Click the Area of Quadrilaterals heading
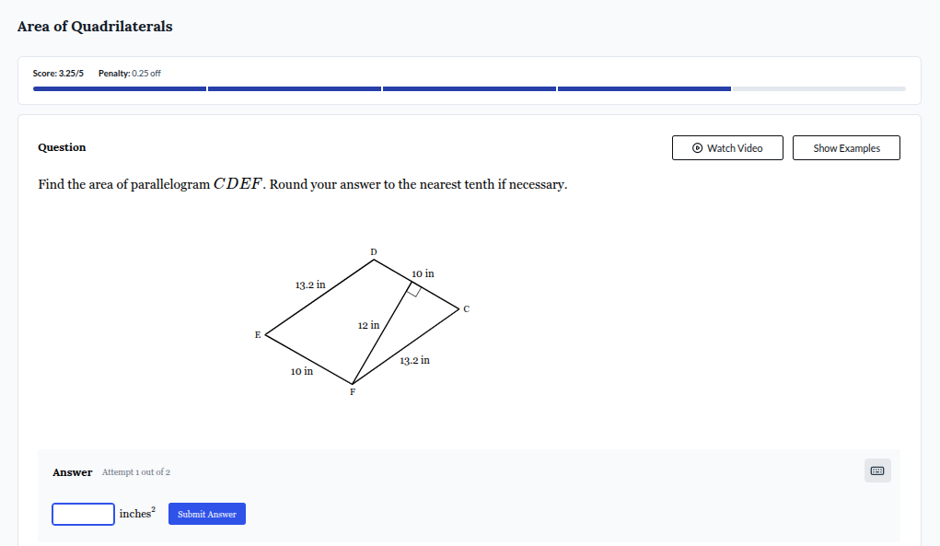The width and height of the screenshot is (940, 546). tap(94, 27)
